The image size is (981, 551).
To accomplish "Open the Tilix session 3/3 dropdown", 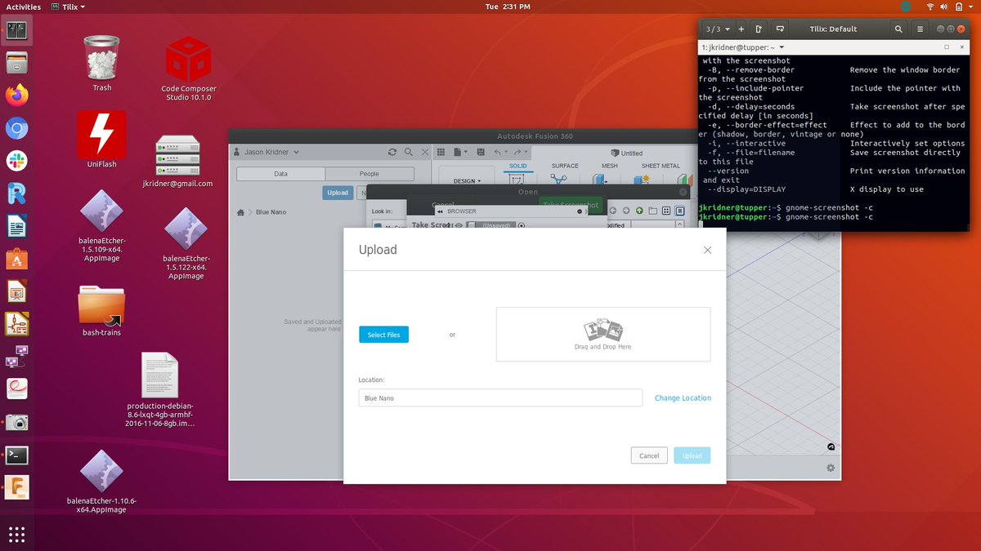I will tap(717, 29).
